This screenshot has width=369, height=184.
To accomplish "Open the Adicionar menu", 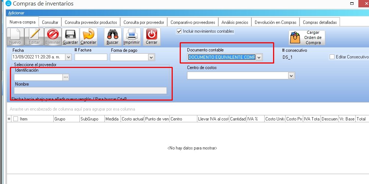I will pyautogui.click(x=16, y=13).
